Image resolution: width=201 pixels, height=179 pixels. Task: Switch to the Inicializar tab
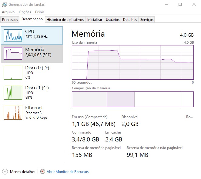point(95,20)
